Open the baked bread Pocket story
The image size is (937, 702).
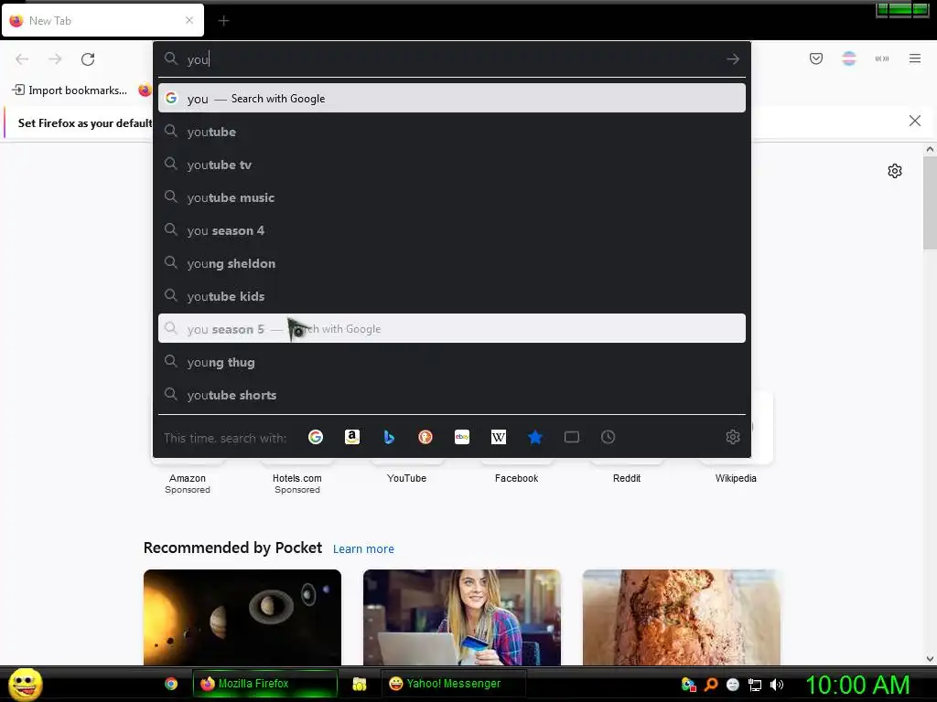coord(681,617)
